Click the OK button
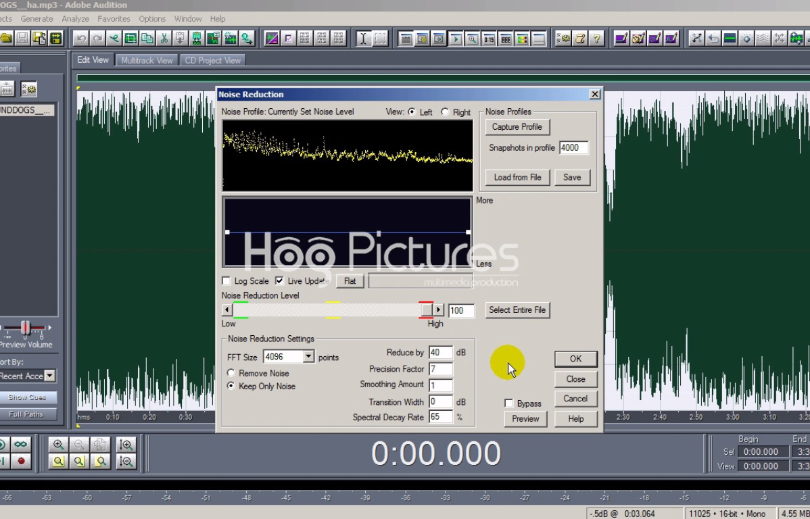The height and width of the screenshot is (519, 810). [575, 358]
